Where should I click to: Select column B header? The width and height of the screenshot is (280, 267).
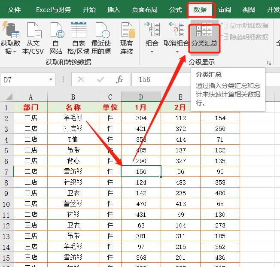[73, 97]
